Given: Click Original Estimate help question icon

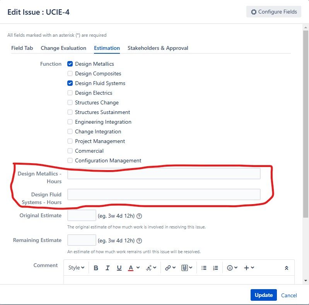Looking at the screenshot, I should tap(139, 216).
